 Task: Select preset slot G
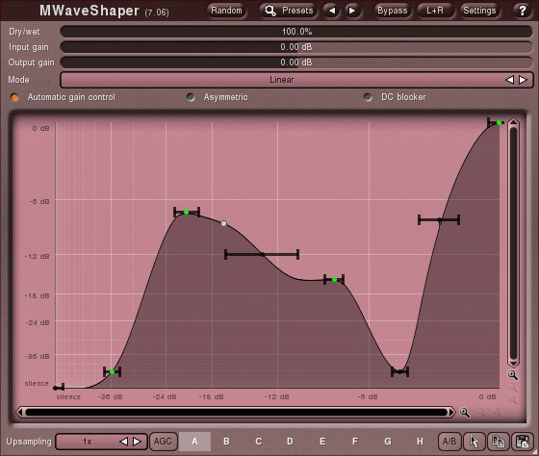[x=388, y=442]
